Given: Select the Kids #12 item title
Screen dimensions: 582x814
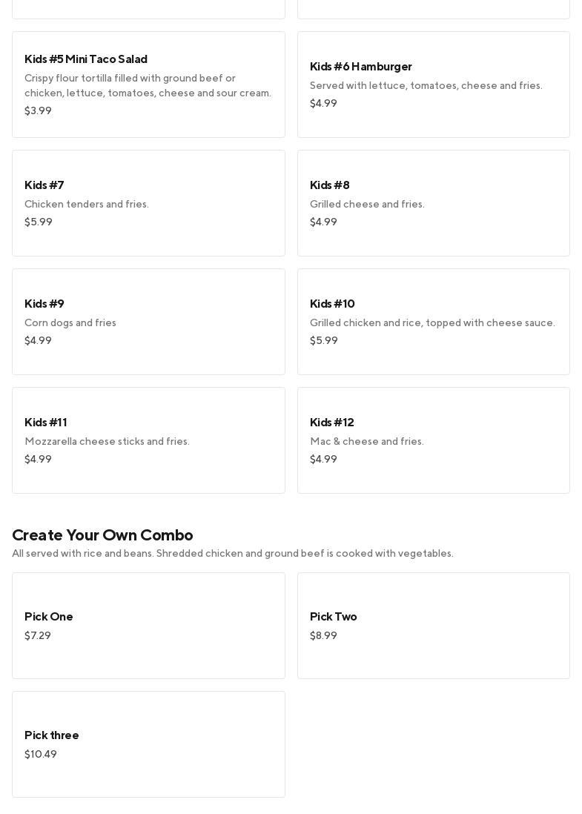Looking at the screenshot, I should (331, 423).
